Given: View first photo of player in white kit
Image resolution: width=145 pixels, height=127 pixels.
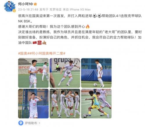Looking at the screenshot, I should tap(33, 73).
